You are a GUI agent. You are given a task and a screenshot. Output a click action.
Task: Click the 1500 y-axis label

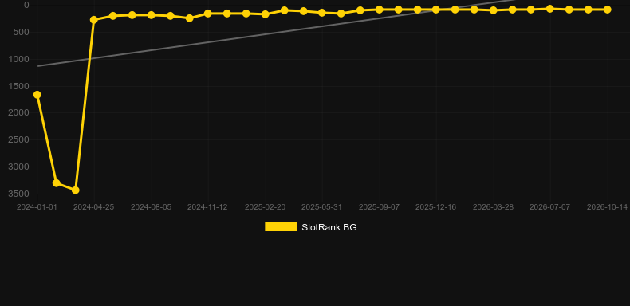coord(19,86)
